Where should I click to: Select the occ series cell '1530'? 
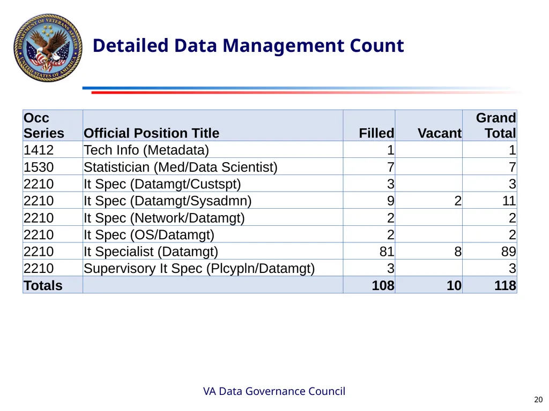(x=53, y=167)
